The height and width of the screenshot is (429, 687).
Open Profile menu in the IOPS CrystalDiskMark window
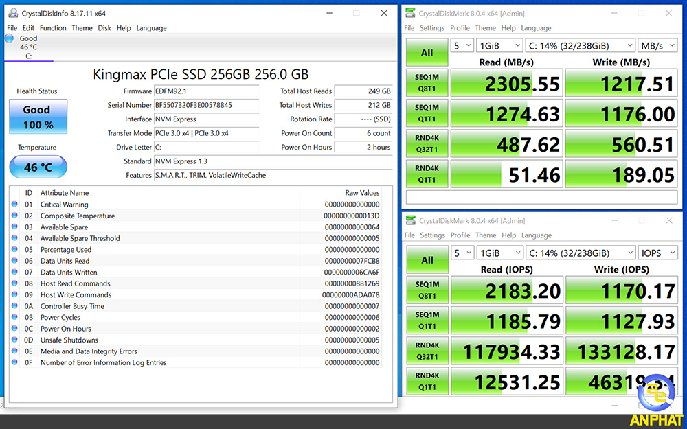(x=460, y=235)
